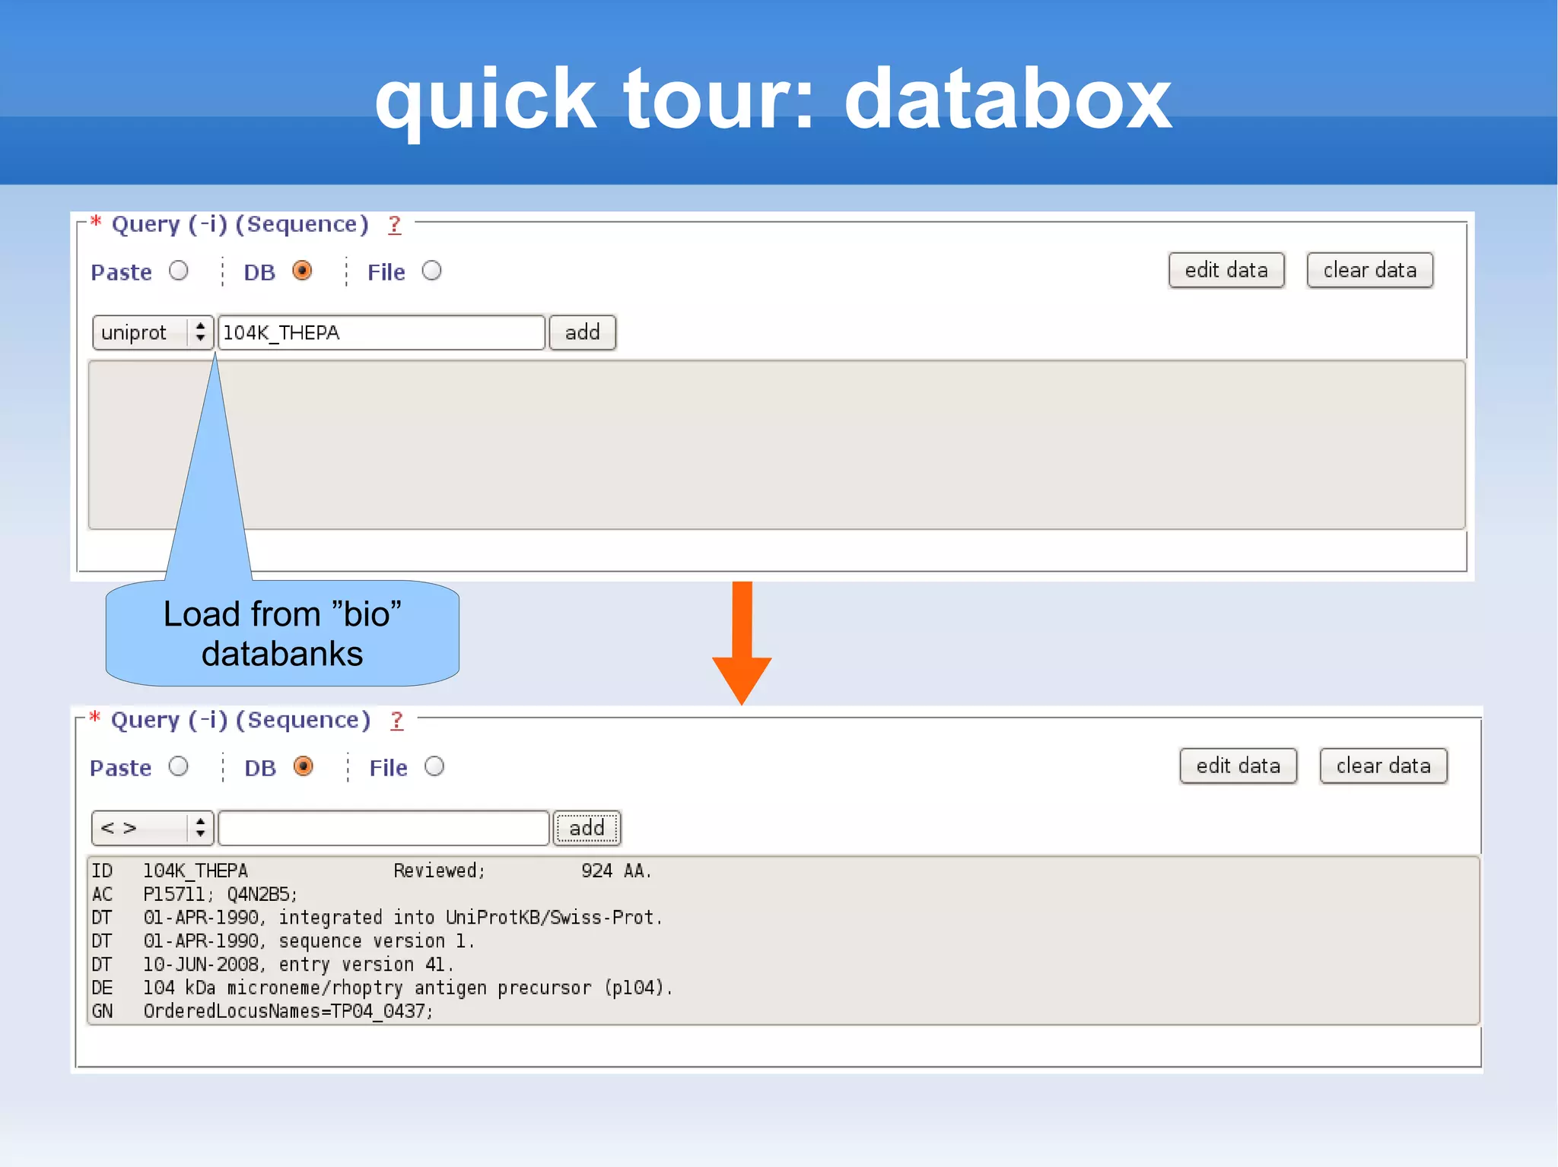Screen dimensions: 1558x1167
Task: Select the Paste radio button in the bottom panel
Action: tap(179, 766)
